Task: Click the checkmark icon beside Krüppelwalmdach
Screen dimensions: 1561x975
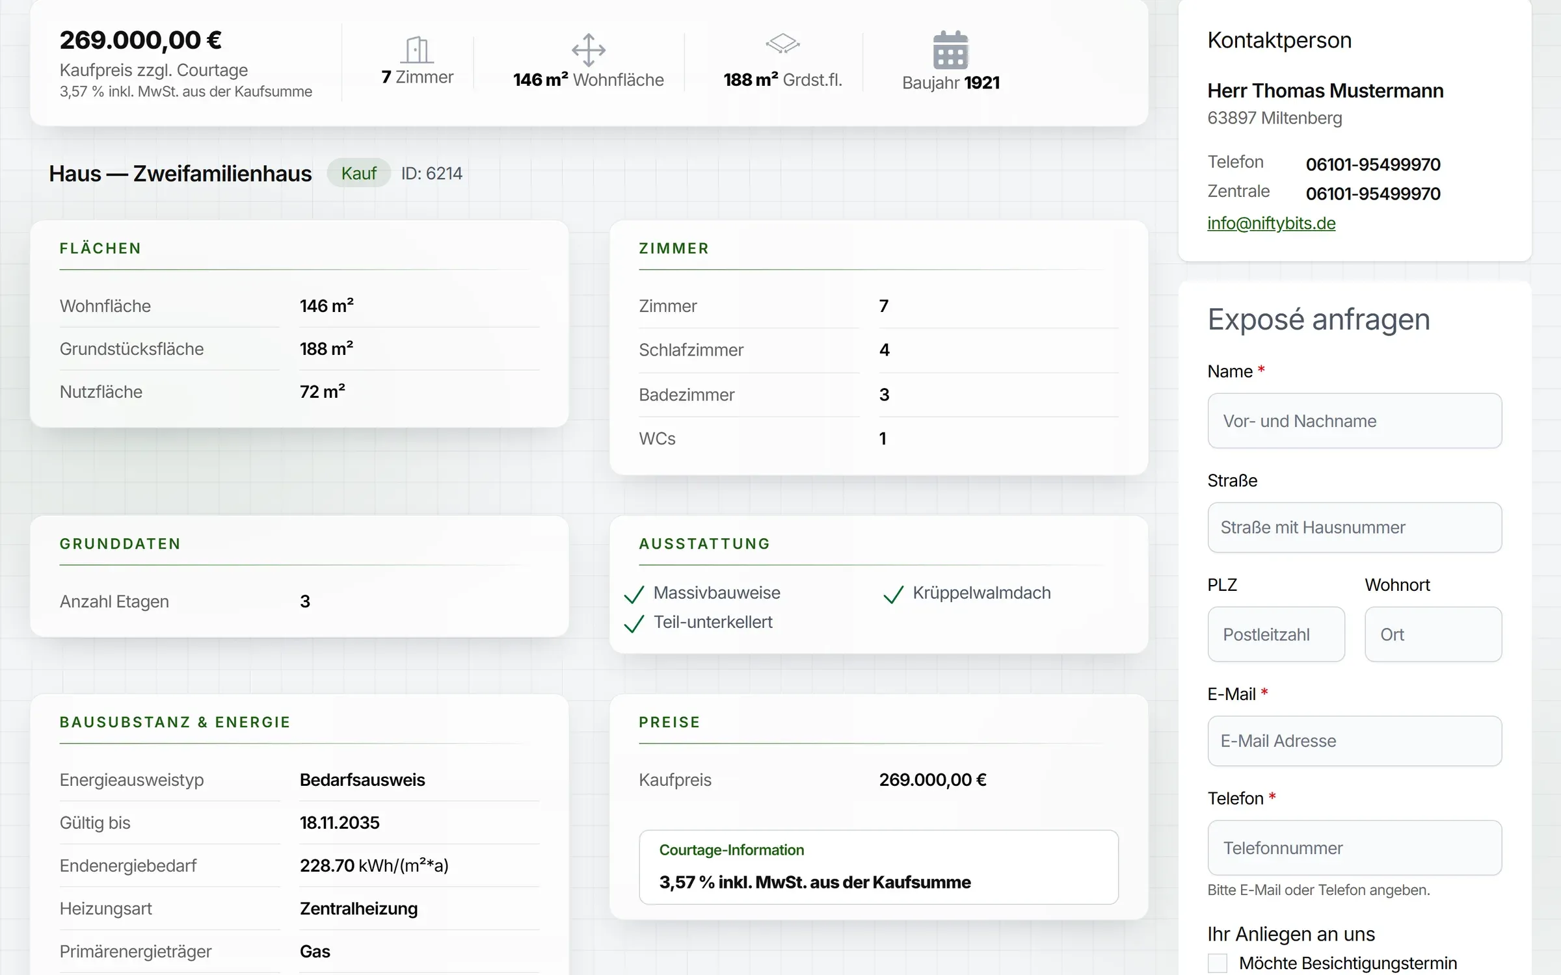Action: point(894,594)
